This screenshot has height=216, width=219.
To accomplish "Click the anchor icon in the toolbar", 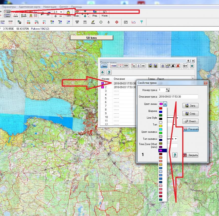I will tap(109, 22).
